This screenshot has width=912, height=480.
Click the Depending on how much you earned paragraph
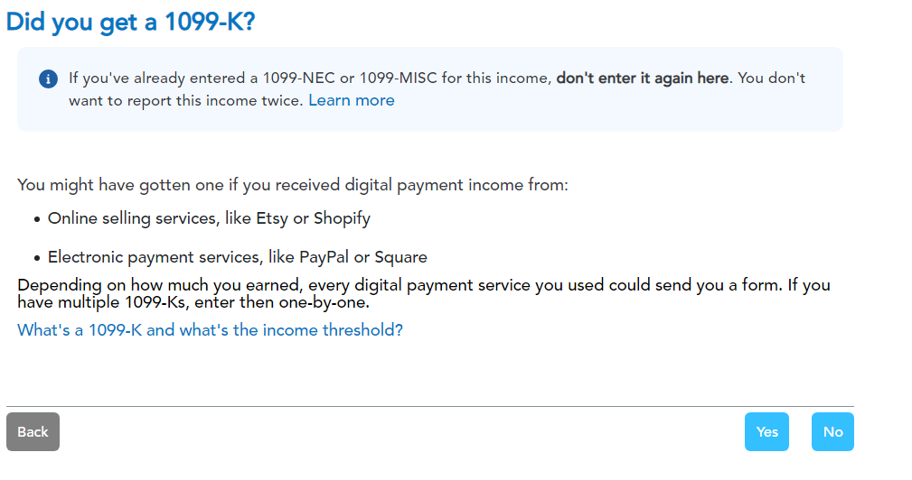tap(424, 294)
